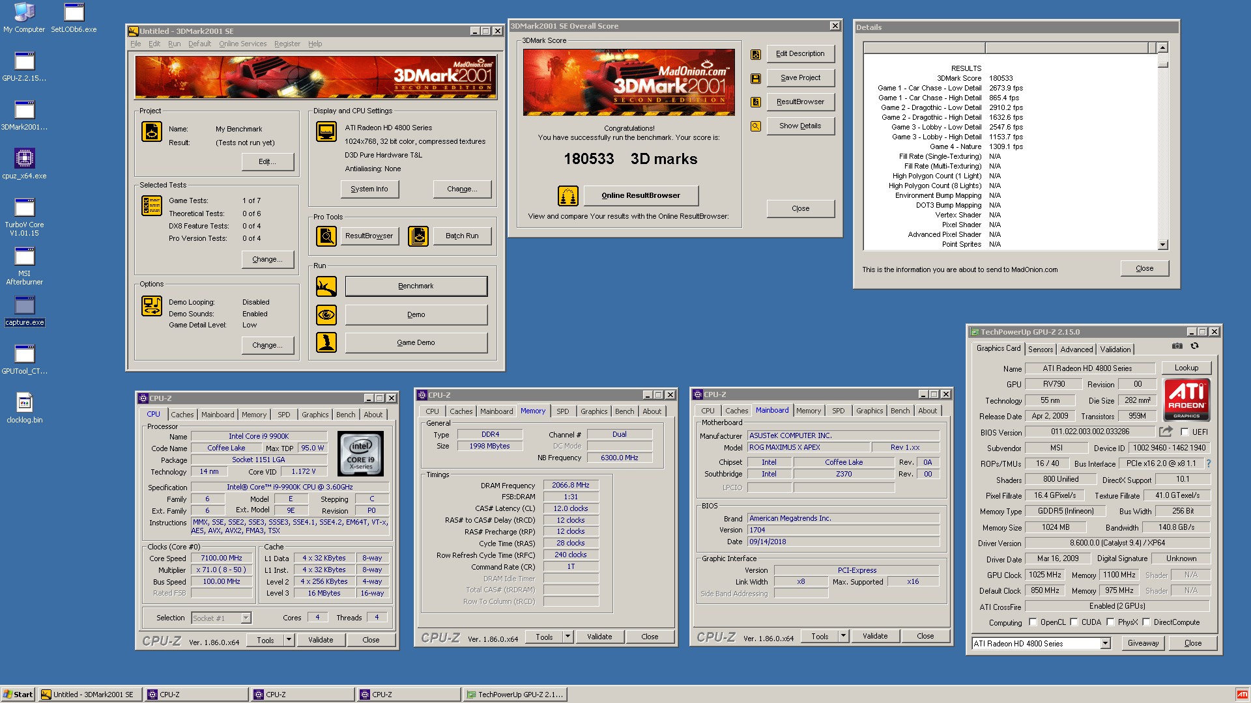Click the Details list scroll down arrow
Image resolution: width=1251 pixels, height=703 pixels.
(x=1163, y=245)
